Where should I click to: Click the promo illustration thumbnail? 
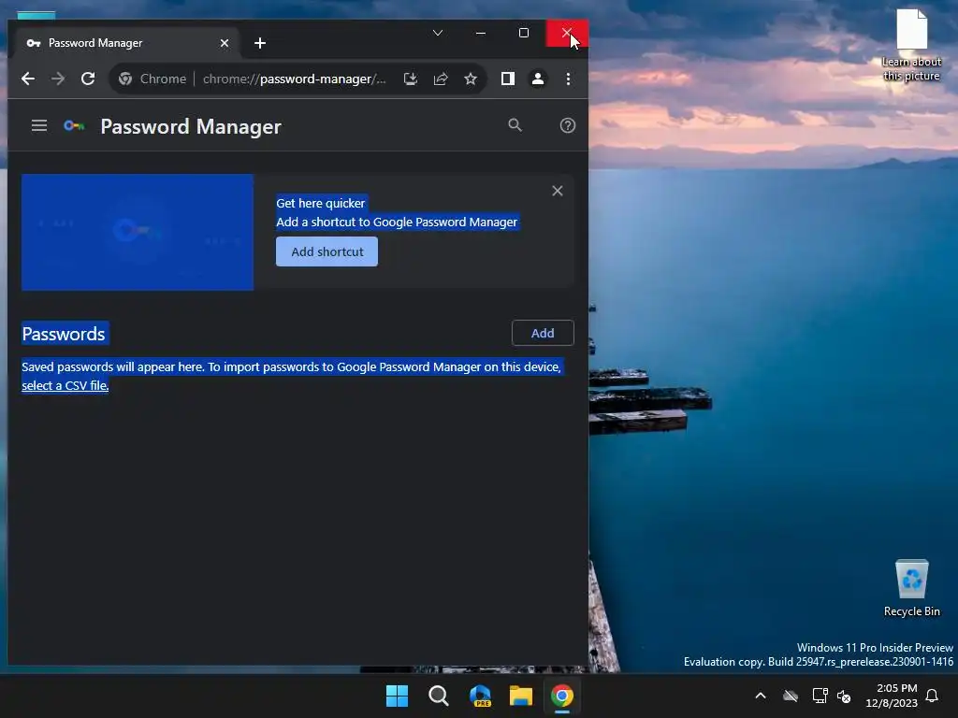pyautogui.click(x=138, y=232)
